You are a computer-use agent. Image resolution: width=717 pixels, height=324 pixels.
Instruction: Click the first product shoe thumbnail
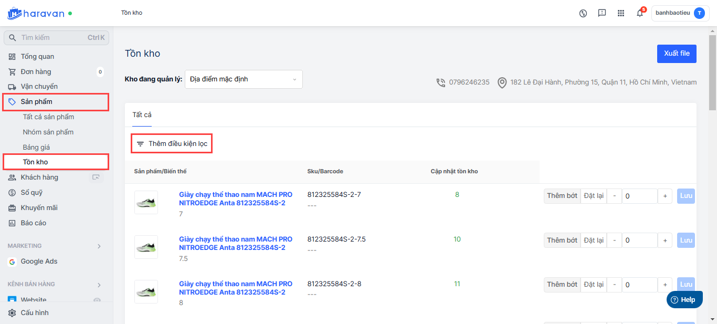(146, 202)
